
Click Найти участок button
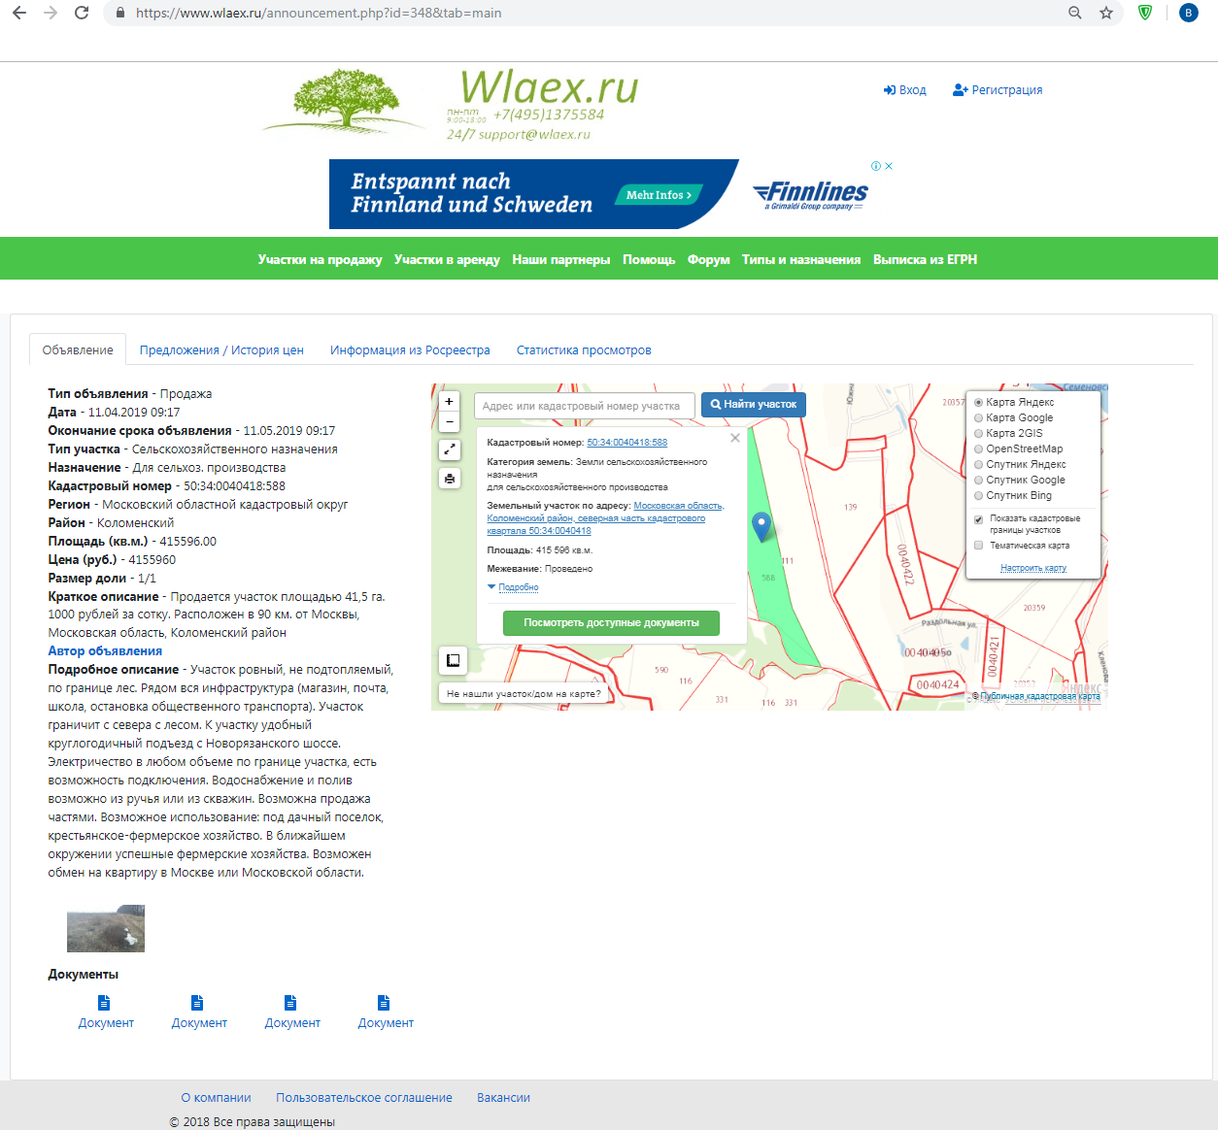[x=754, y=405]
